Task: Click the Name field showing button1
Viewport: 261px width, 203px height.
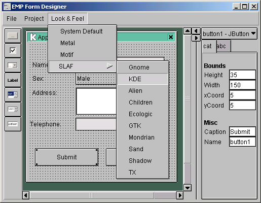Action: [x=242, y=142]
